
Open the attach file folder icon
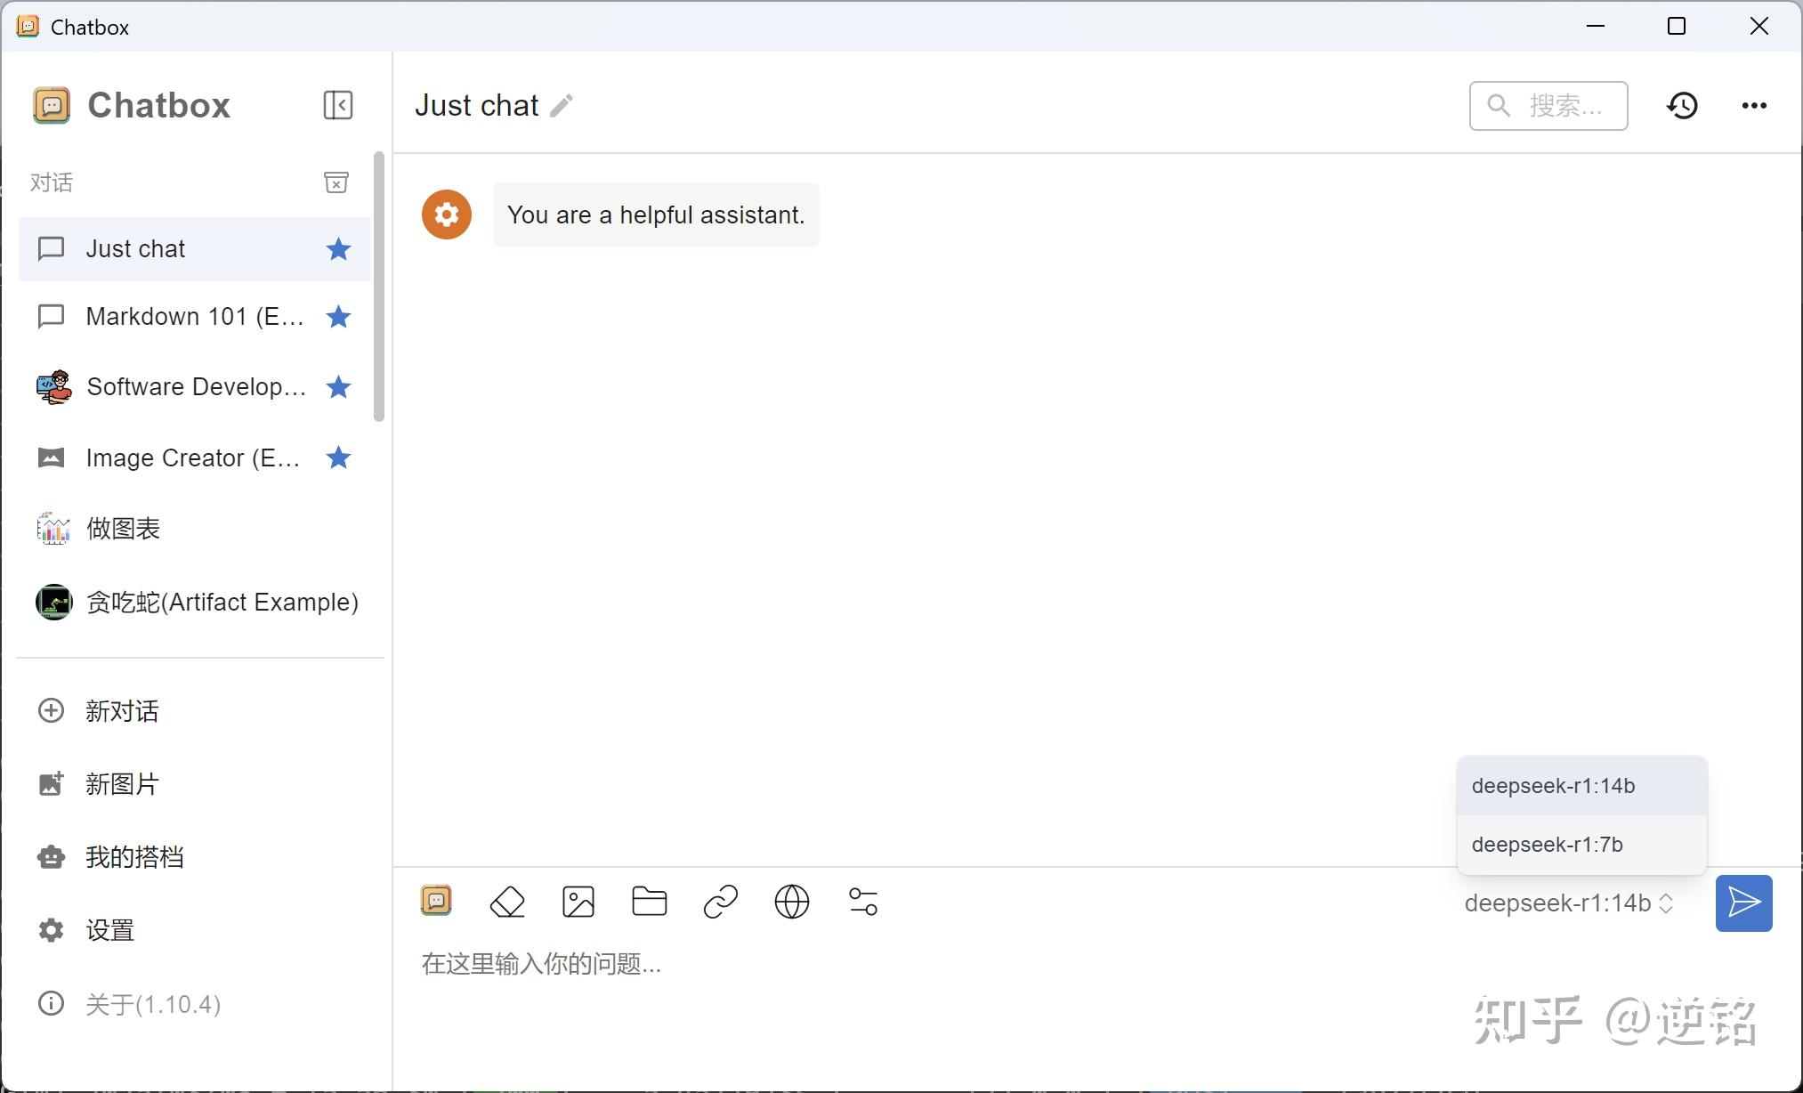point(650,902)
